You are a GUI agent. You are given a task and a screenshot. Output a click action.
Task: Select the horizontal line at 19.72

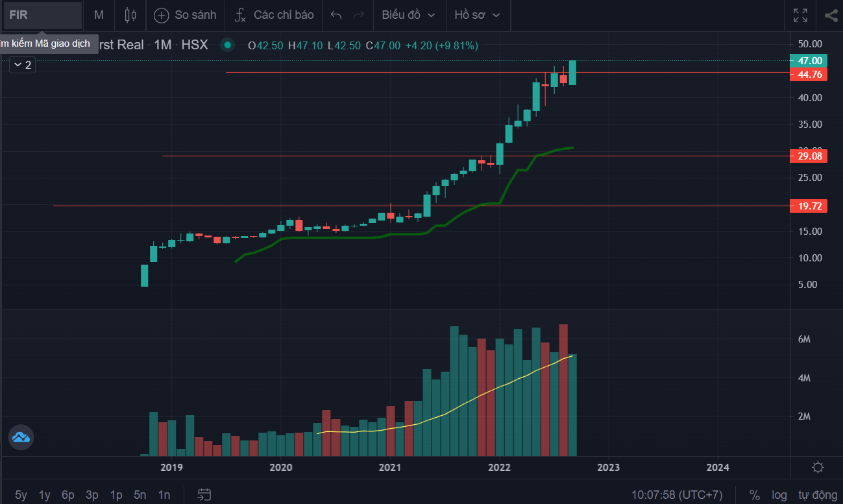tap(421, 206)
